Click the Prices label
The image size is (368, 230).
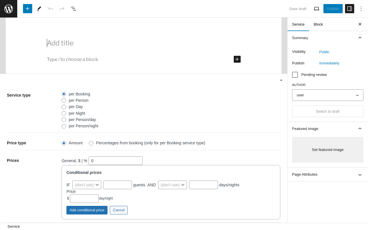pyautogui.click(x=13, y=160)
